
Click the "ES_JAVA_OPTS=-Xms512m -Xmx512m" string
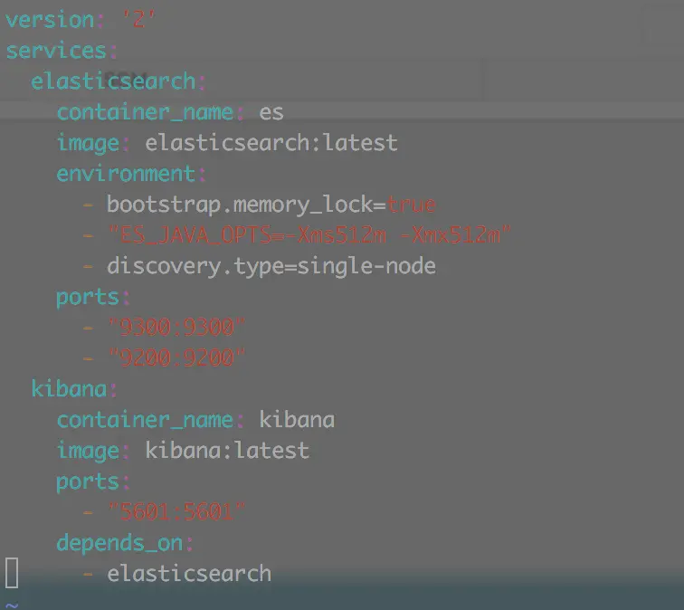point(309,235)
